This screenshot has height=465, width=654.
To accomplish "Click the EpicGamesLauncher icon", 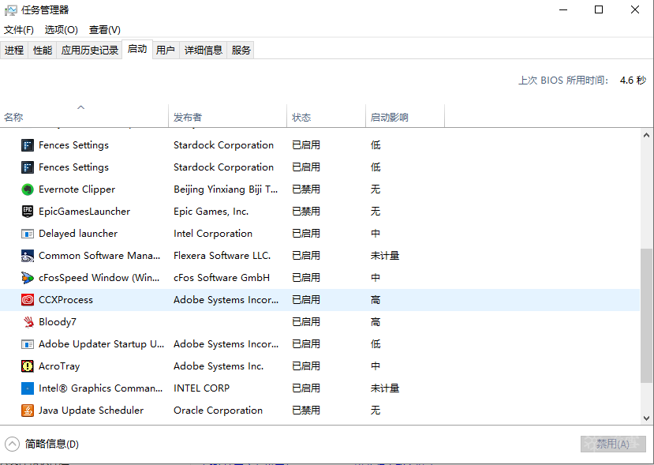I will click(27, 212).
